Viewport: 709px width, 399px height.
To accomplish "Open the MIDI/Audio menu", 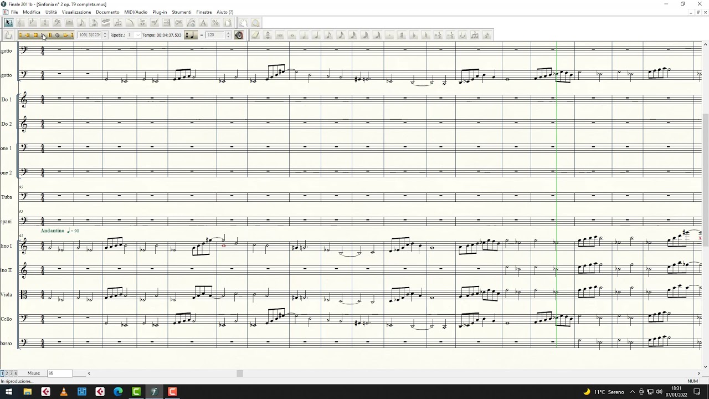I will point(136,12).
